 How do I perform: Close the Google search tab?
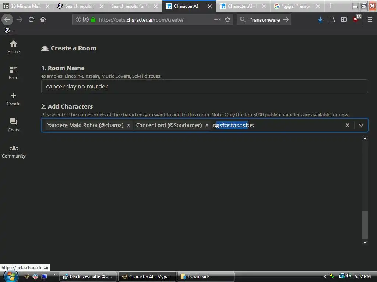pos(318,6)
